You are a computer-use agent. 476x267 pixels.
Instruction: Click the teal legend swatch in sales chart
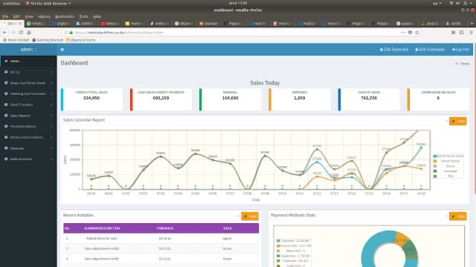tap(435, 156)
